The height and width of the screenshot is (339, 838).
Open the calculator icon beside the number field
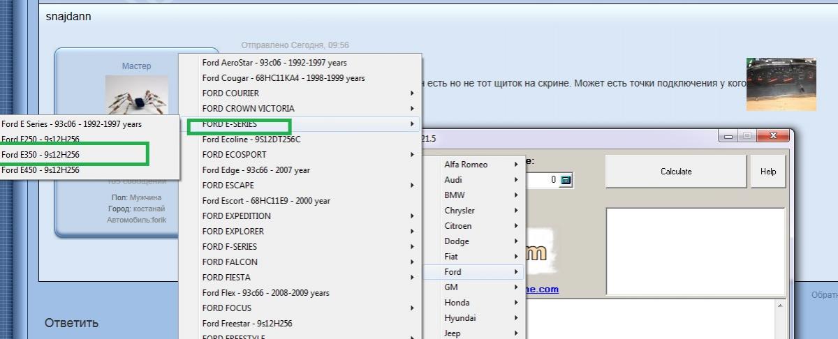click(x=566, y=180)
